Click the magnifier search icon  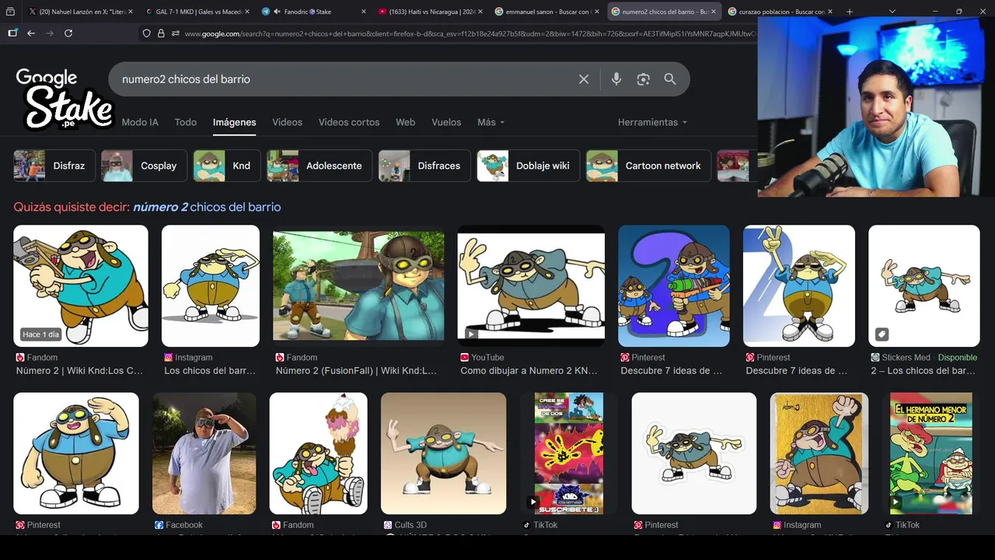coord(670,79)
